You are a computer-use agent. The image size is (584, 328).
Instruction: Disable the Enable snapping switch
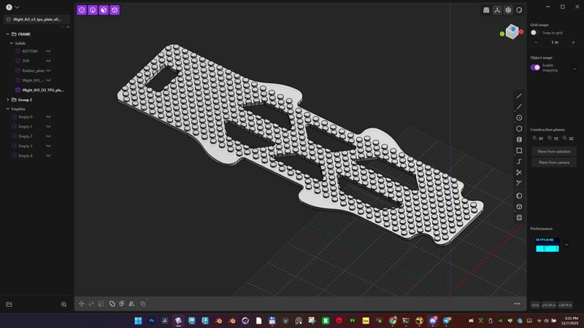coord(535,67)
